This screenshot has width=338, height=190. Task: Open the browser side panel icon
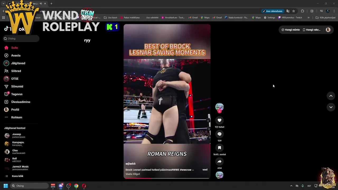click(x=312, y=11)
